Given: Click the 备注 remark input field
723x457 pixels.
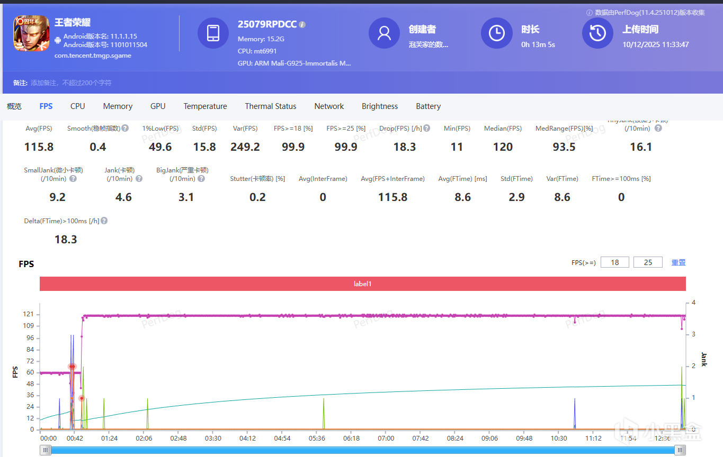Looking at the screenshot, I should tap(71, 83).
